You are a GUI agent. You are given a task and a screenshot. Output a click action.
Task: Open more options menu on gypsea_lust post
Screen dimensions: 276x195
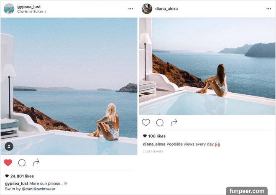pyautogui.click(x=130, y=9)
